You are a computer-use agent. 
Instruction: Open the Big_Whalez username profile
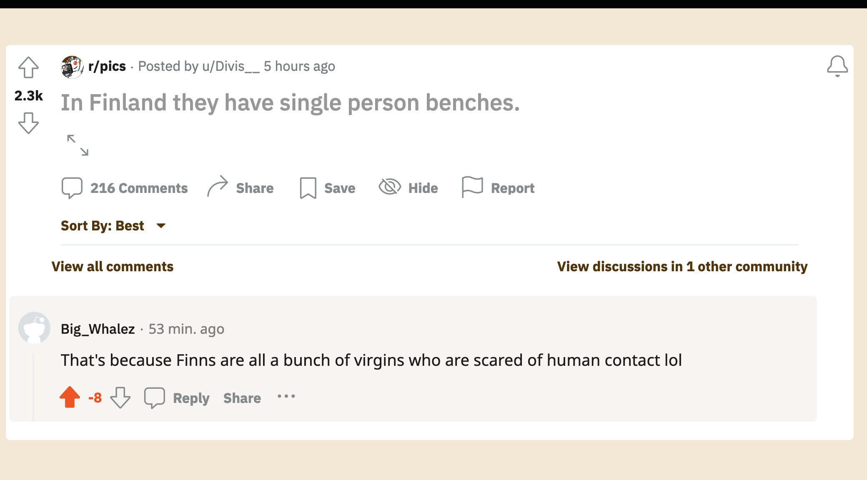98,329
